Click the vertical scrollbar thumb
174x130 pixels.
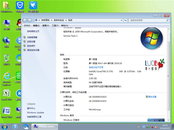tap(168, 76)
